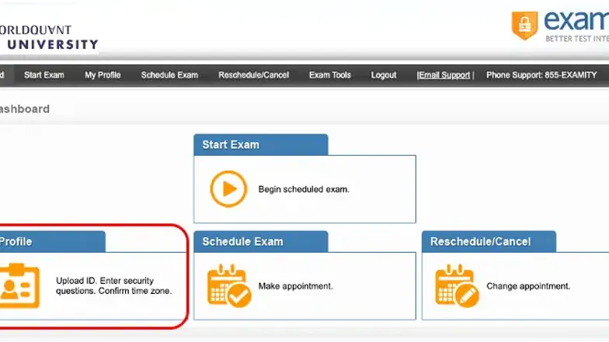Click the orange play icon in Start Exam
Viewport: 609px width, 342px height.
pyautogui.click(x=228, y=189)
